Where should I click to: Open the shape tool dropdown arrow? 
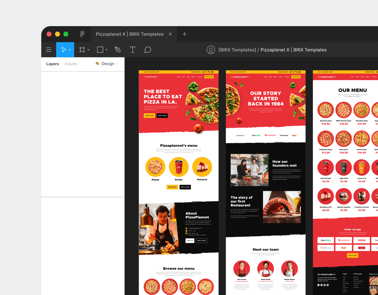[106, 49]
